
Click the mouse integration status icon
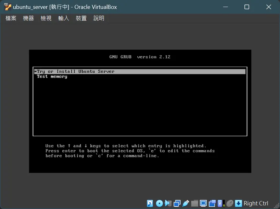click(230, 203)
